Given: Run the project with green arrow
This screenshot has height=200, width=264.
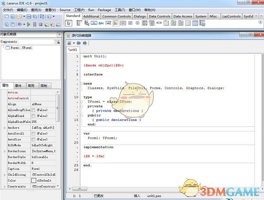Looking at the screenshot, I should pyautogui.click(x=29, y=25).
